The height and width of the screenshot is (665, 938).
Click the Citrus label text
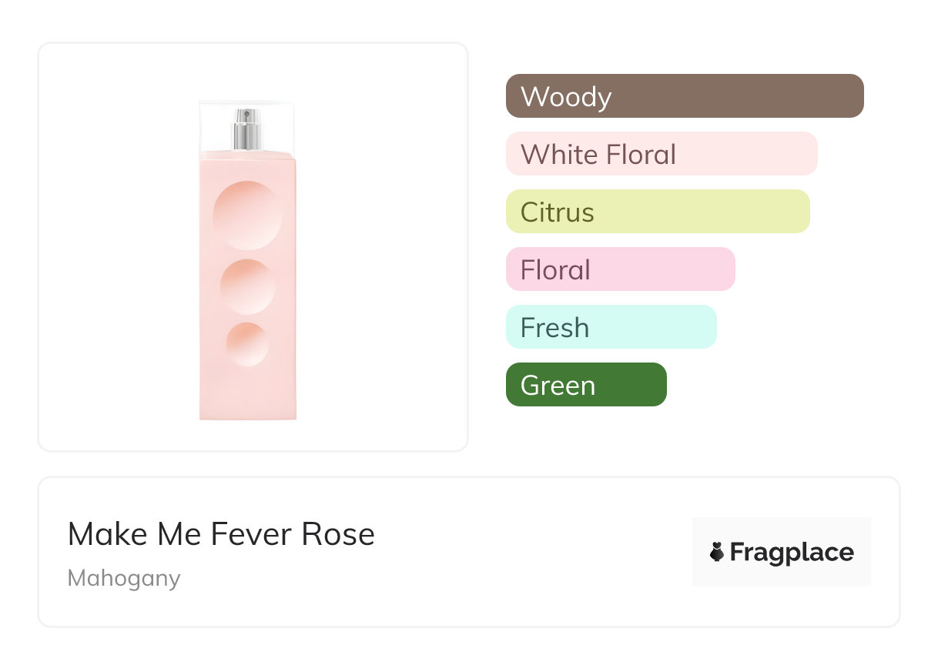tap(558, 212)
